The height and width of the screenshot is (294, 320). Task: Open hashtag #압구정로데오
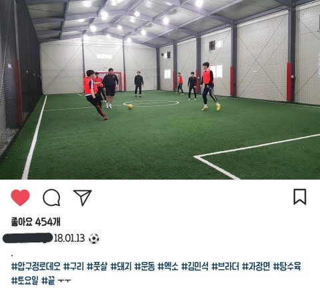(x=36, y=266)
